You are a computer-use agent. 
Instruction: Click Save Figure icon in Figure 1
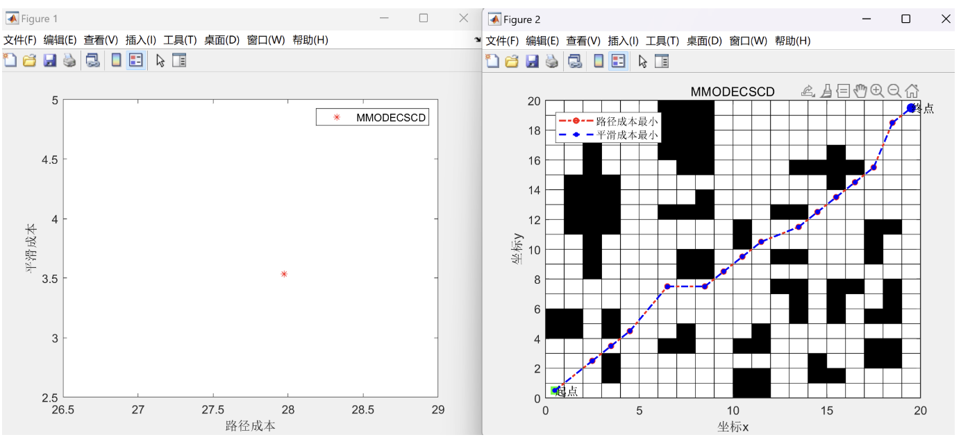(49, 61)
